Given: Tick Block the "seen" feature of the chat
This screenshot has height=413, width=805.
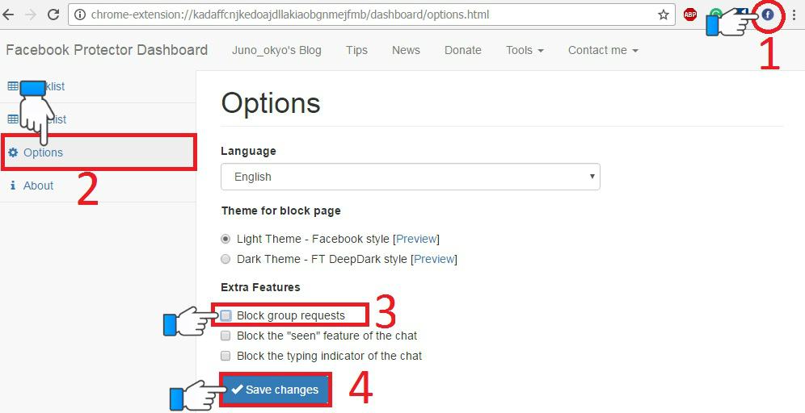Looking at the screenshot, I should [x=225, y=336].
